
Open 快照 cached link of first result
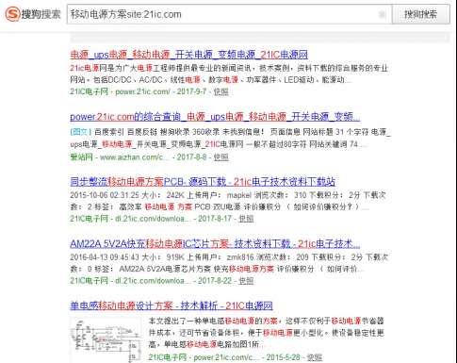220,91
